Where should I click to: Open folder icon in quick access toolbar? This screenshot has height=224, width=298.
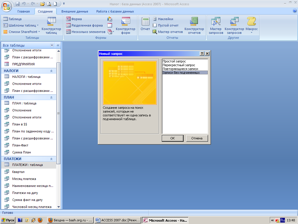pos(42,4)
